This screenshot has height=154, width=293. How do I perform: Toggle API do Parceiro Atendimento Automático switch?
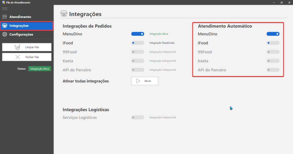(273, 70)
